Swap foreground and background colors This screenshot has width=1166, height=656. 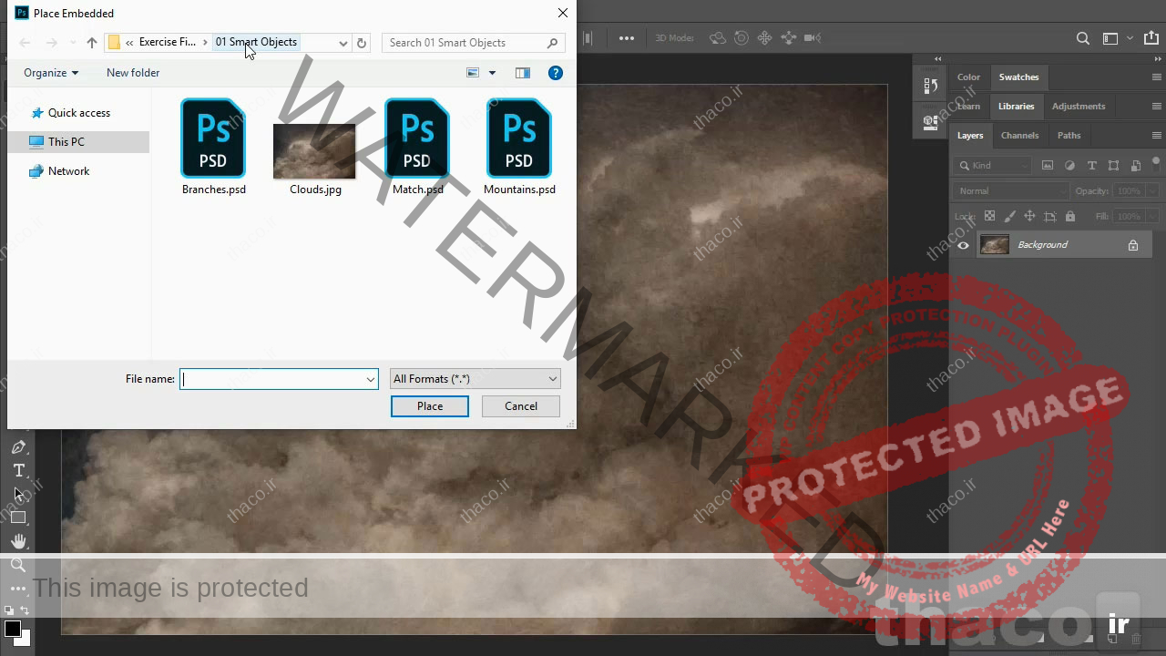pyautogui.click(x=25, y=610)
